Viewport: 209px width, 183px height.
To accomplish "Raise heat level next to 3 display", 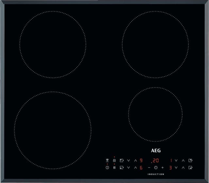I will pos(183,168).
